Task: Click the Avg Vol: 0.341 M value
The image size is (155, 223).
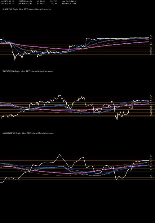Action: point(69,1)
